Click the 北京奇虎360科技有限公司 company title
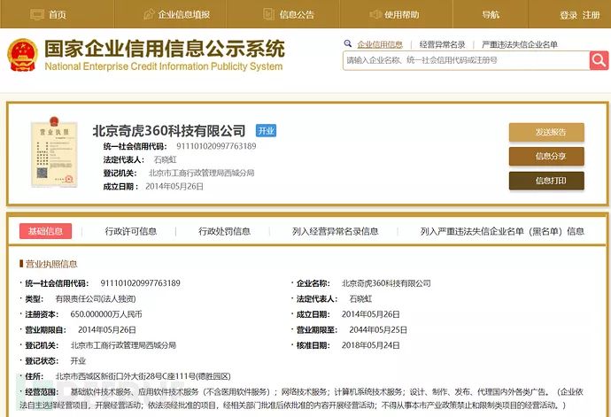This screenshot has height=417, width=611. click(169, 131)
